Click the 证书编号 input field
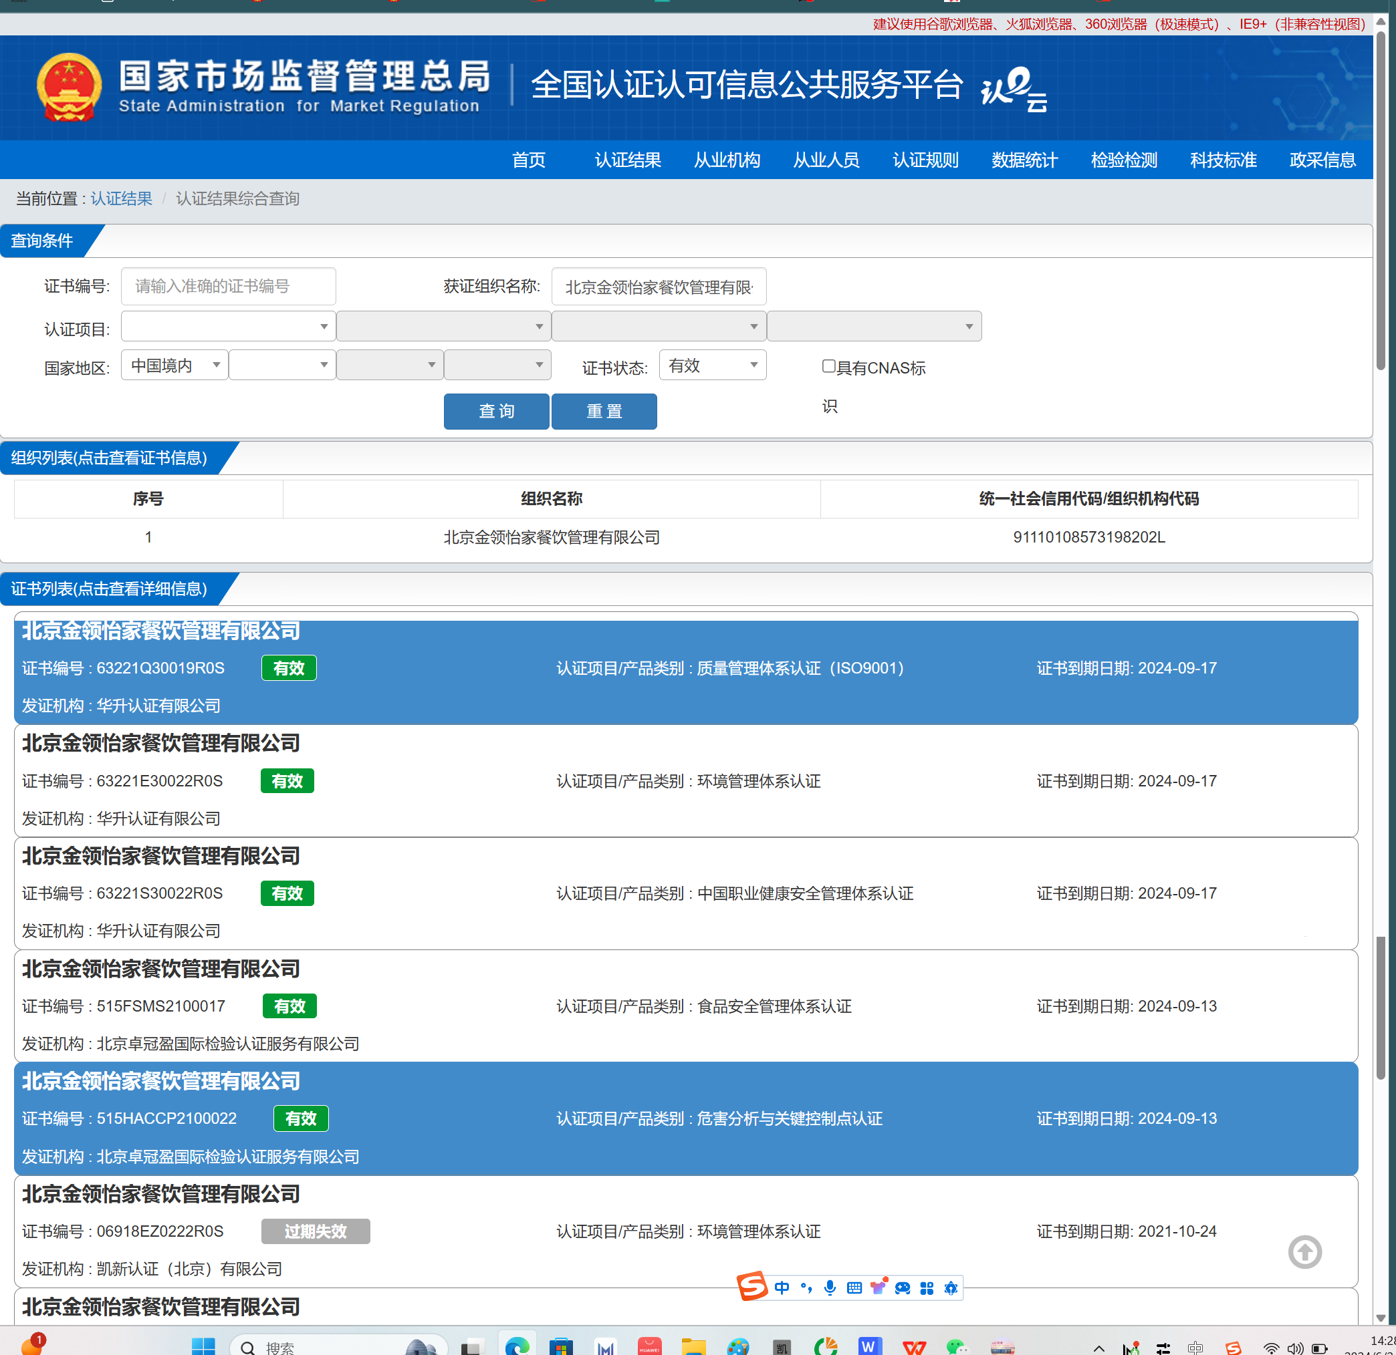The height and width of the screenshot is (1355, 1396). pyautogui.click(x=228, y=286)
